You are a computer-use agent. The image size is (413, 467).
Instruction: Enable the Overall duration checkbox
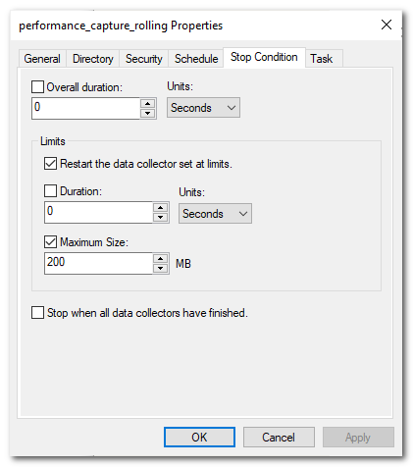[37, 87]
